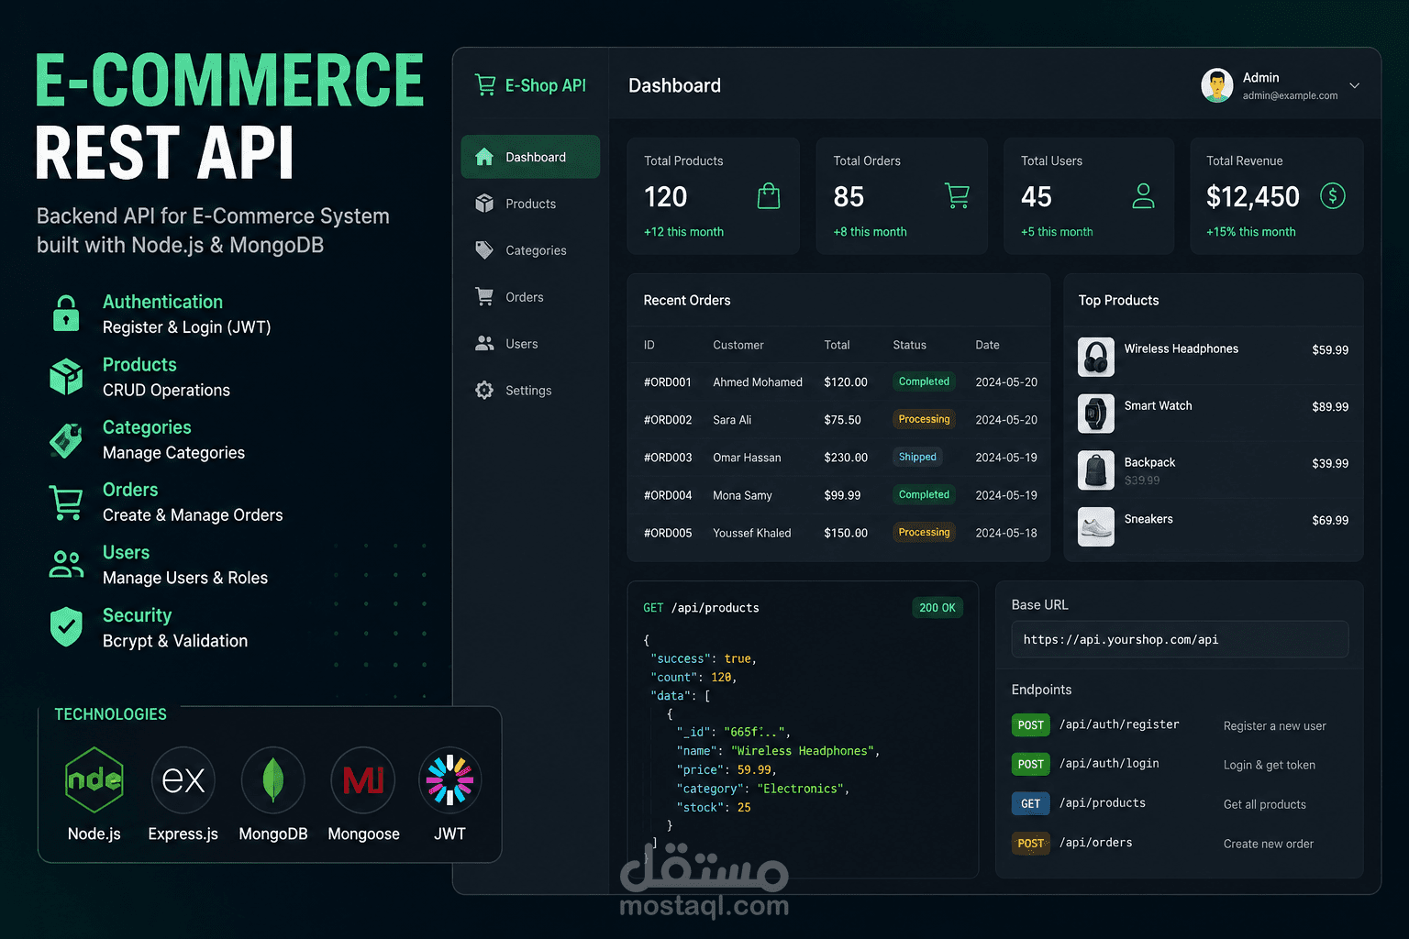
Task: Click order ID #ORD001
Action: pos(668,382)
